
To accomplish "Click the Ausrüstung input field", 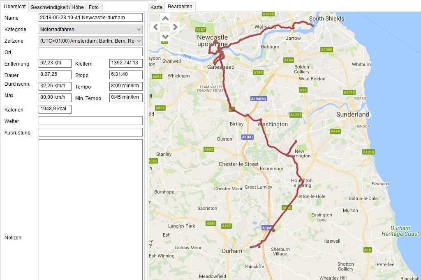I will coord(90,132).
